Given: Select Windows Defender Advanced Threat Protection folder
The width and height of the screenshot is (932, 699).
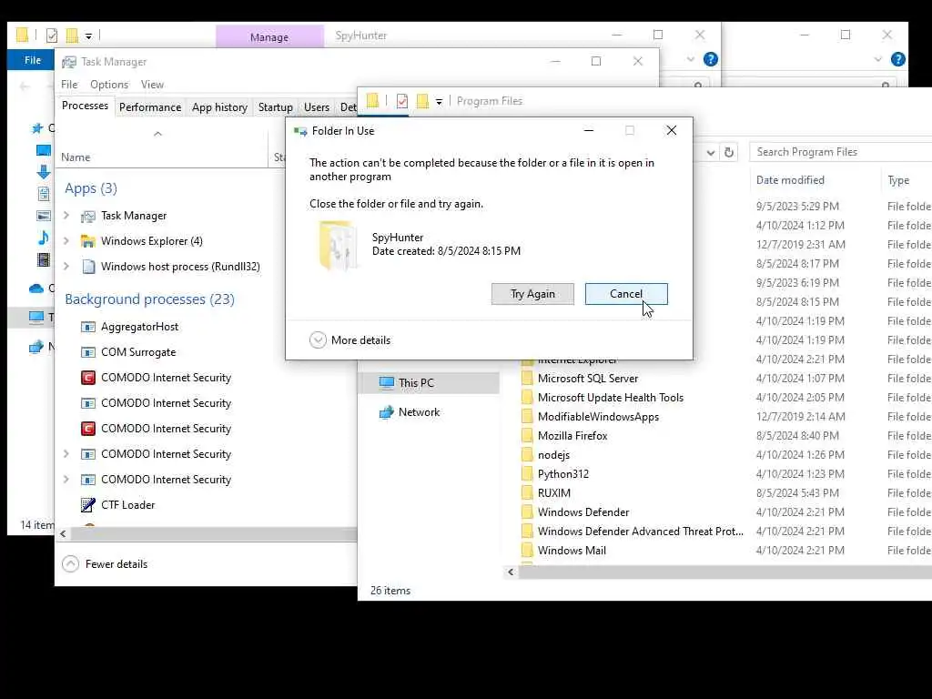Looking at the screenshot, I should tap(640, 532).
